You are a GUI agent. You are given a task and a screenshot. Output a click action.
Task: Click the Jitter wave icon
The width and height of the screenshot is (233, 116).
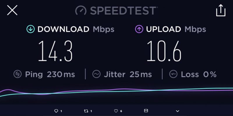coord(96,74)
